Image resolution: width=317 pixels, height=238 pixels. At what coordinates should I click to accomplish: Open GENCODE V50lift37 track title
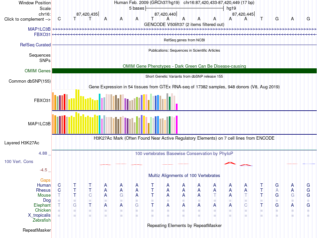click(x=184, y=25)
